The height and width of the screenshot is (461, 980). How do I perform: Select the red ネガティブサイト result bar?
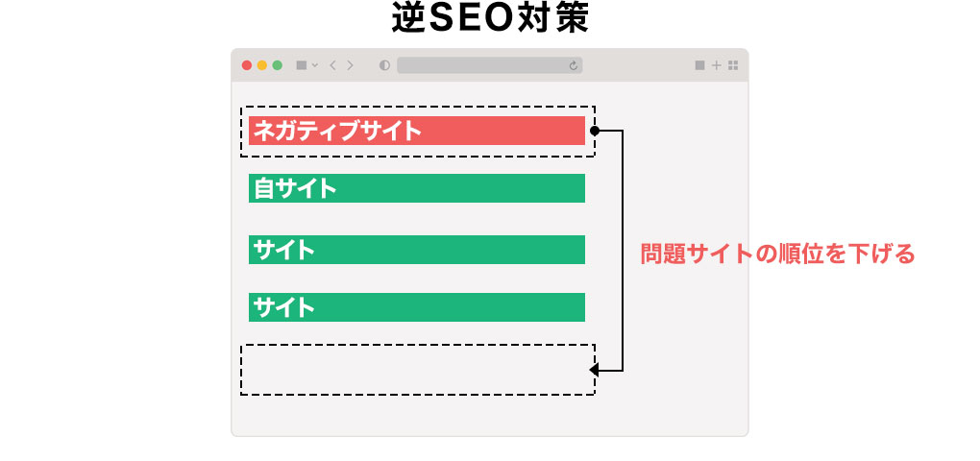point(417,131)
